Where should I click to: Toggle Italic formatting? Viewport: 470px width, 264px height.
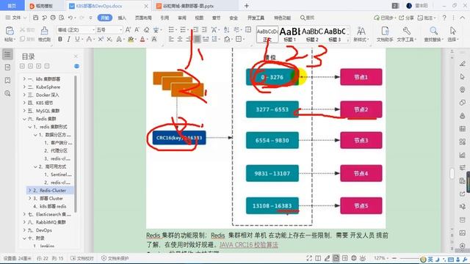68,39
